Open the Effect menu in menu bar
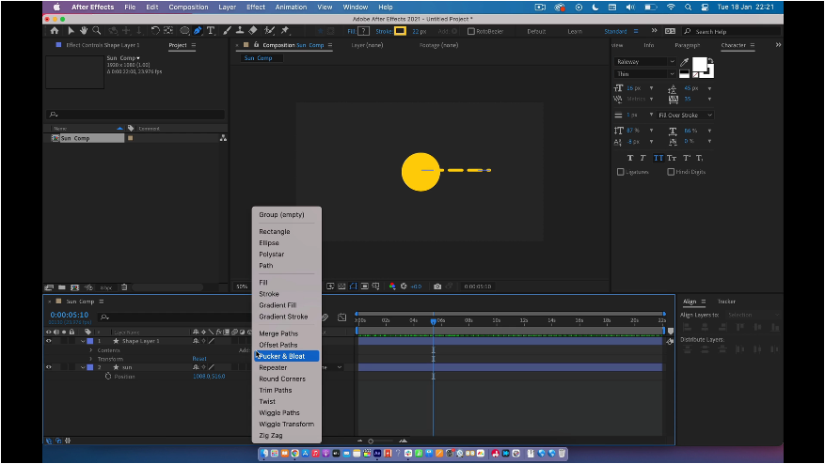 [x=256, y=8]
